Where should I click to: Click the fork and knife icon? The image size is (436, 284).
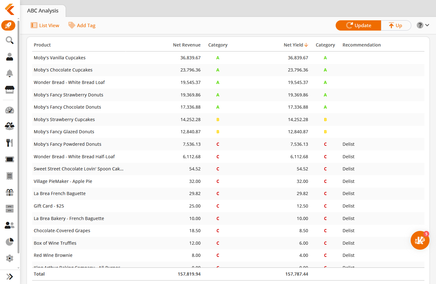click(10, 143)
